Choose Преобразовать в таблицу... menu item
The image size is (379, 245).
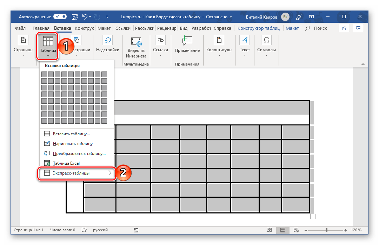77,154
